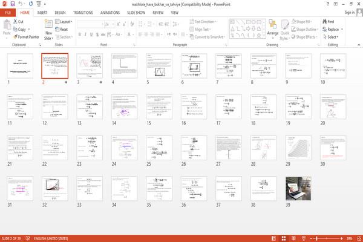Click Sign in link
This screenshot has width=363, height=242.
click(x=349, y=13)
